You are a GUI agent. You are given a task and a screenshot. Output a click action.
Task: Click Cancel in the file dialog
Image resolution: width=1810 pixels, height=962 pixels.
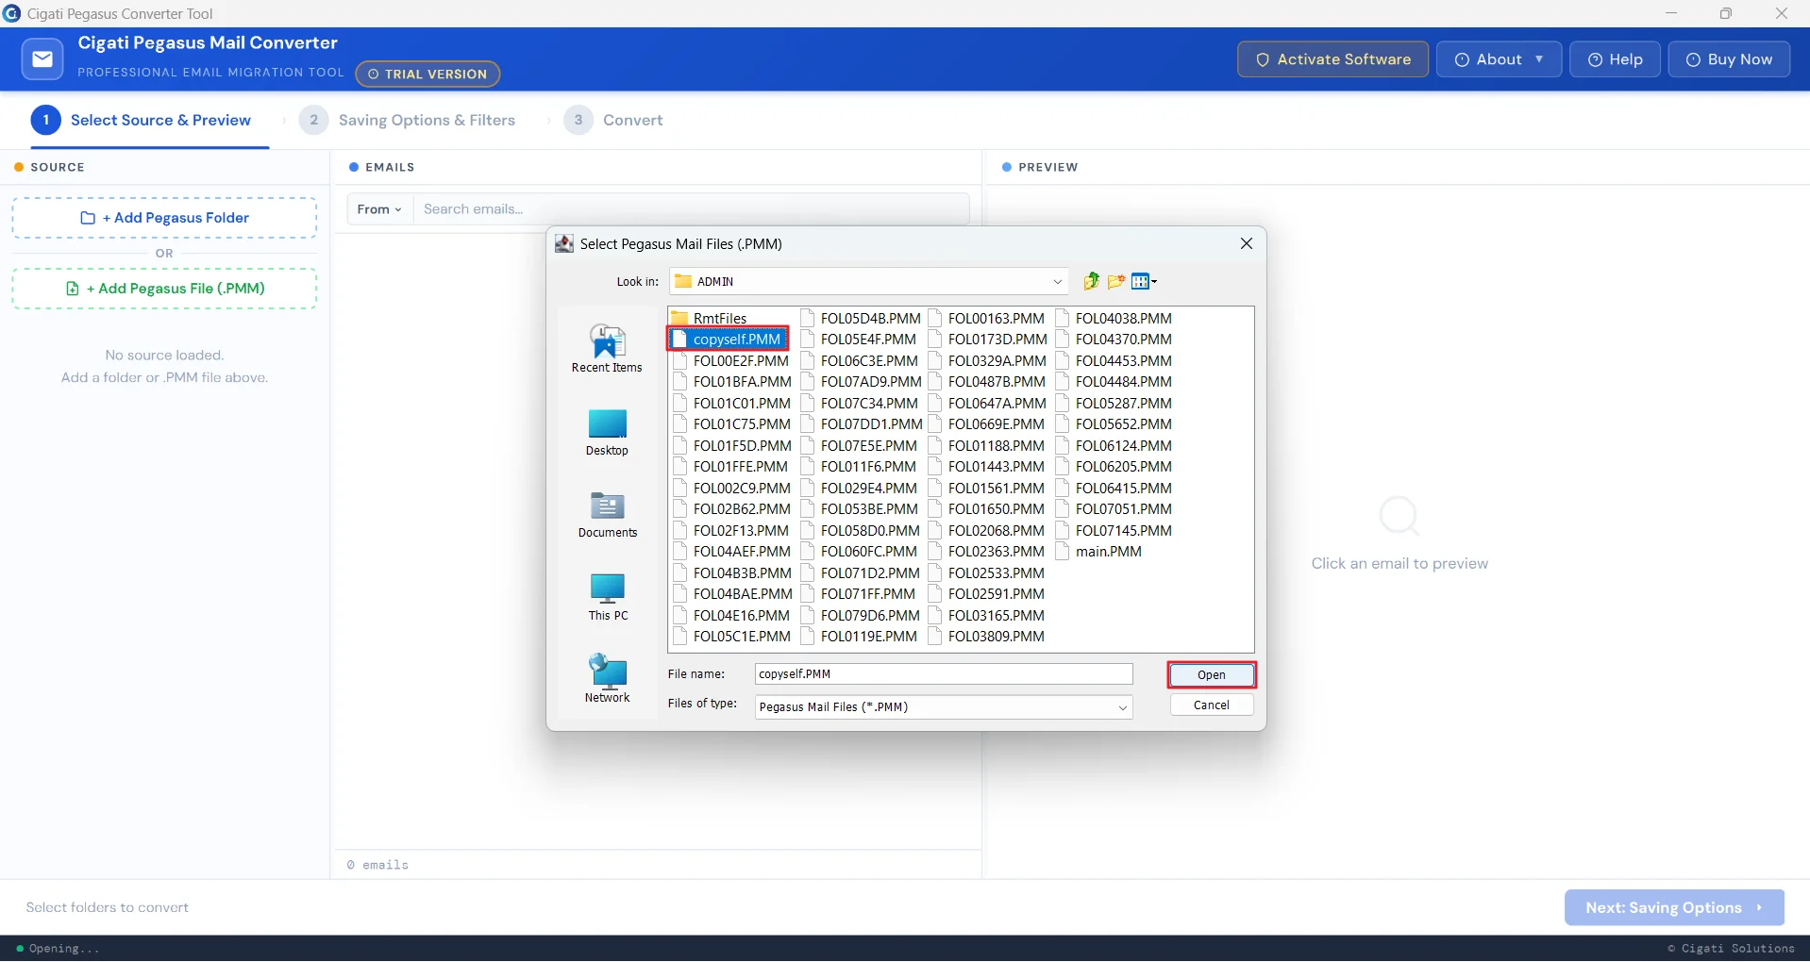(1212, 705)
